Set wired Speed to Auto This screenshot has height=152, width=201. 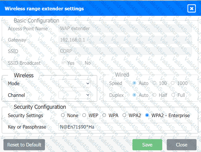134,83
